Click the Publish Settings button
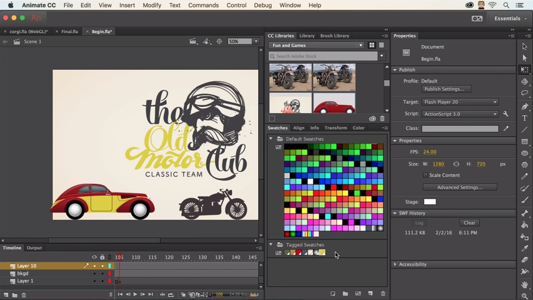 click(x=446, y=89)
